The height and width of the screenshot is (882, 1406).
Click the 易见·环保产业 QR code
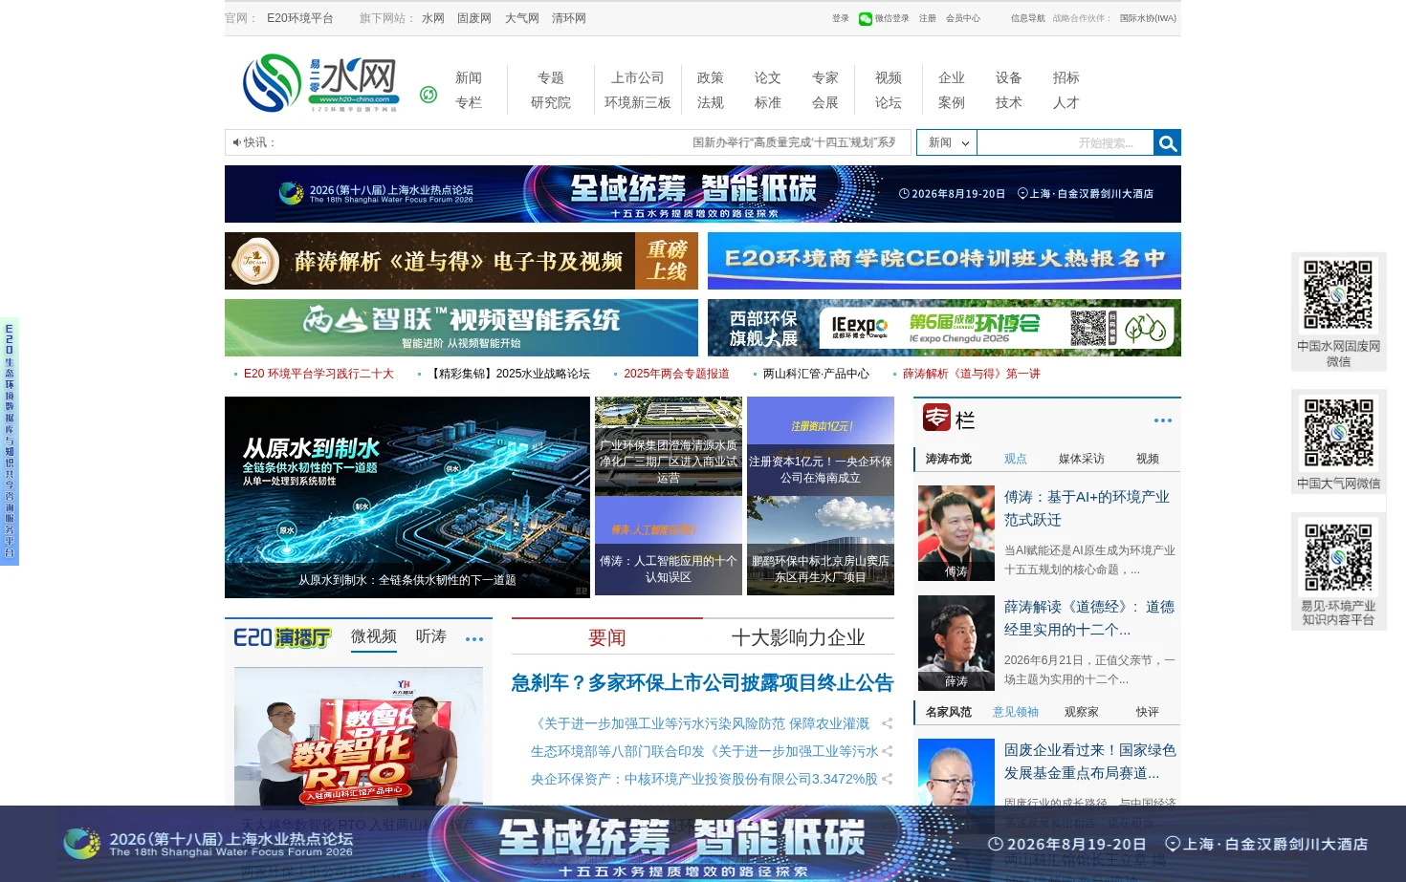[x=1338, y=557]
